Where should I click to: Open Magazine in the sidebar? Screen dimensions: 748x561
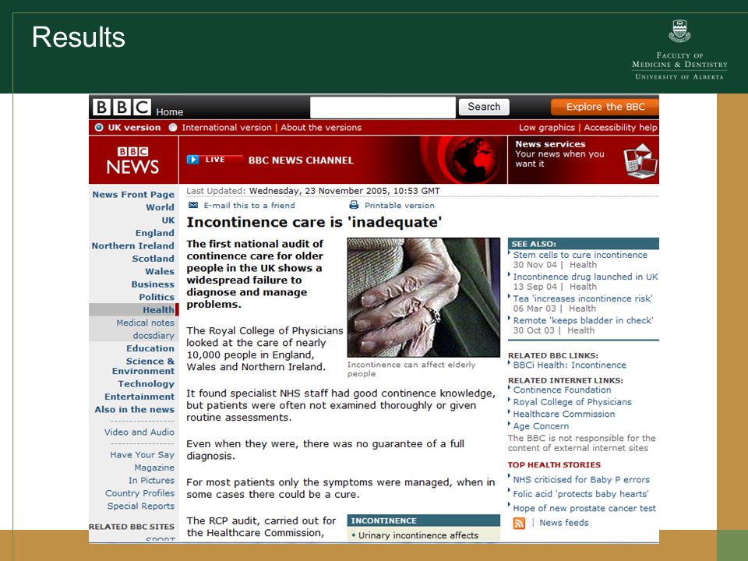[x=154, y=468]
